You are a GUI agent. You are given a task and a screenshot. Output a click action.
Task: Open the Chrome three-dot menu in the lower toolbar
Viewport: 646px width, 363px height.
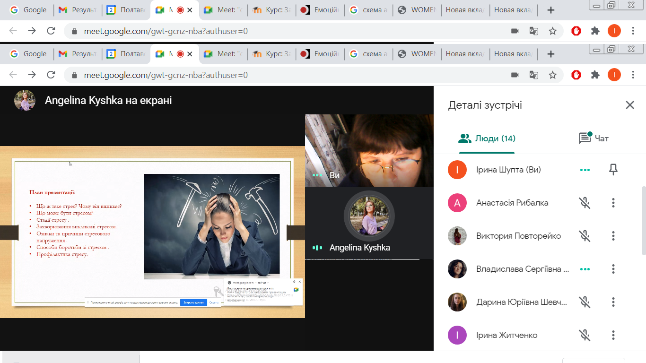[x=633, y=75]
